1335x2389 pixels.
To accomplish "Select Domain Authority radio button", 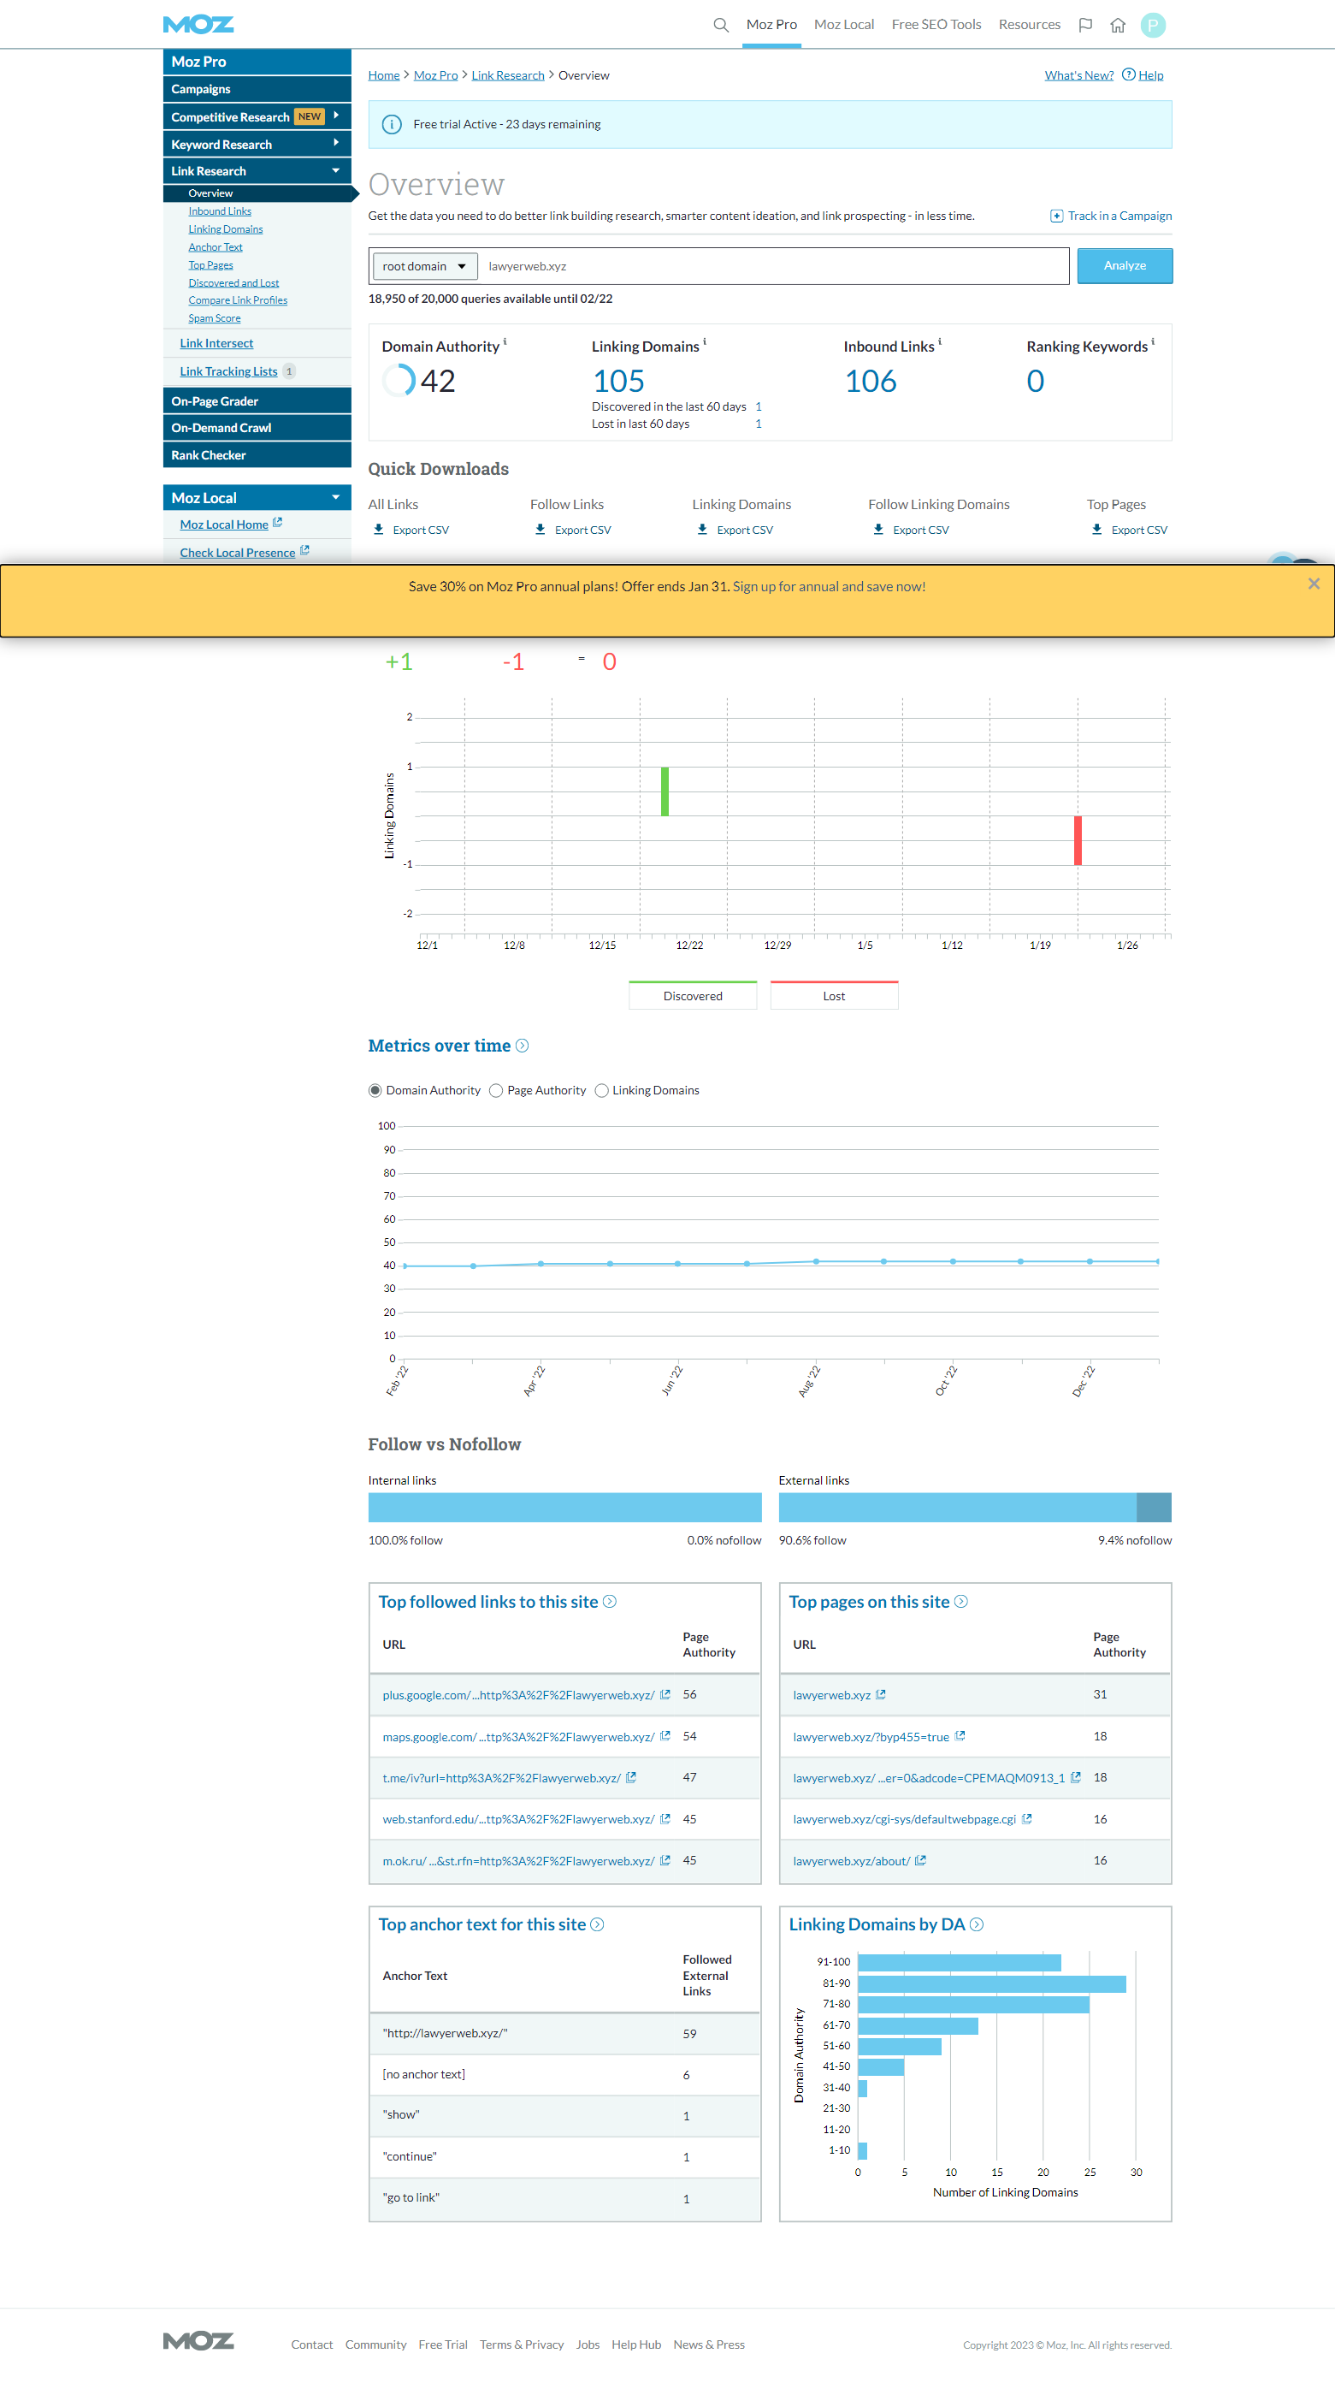I will point(375,1091).
